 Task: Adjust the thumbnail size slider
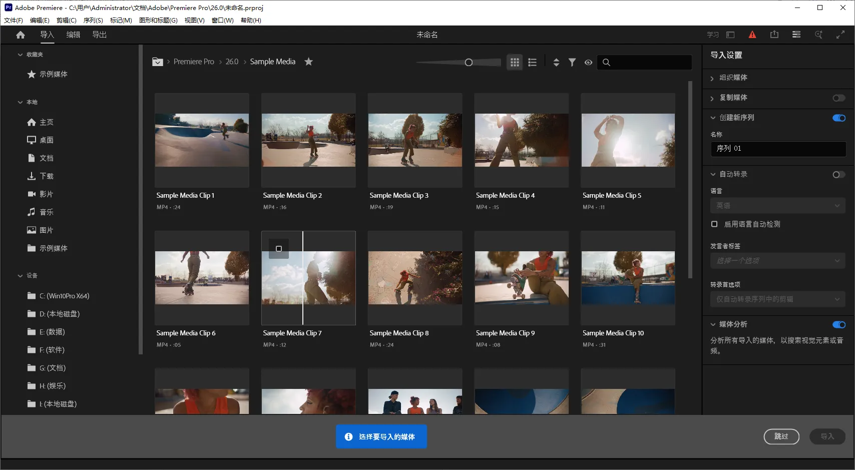pos(469,62)
